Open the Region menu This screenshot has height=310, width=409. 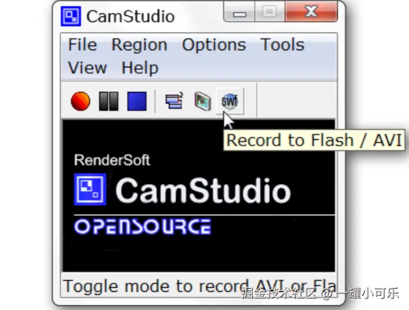pos(139,45)
